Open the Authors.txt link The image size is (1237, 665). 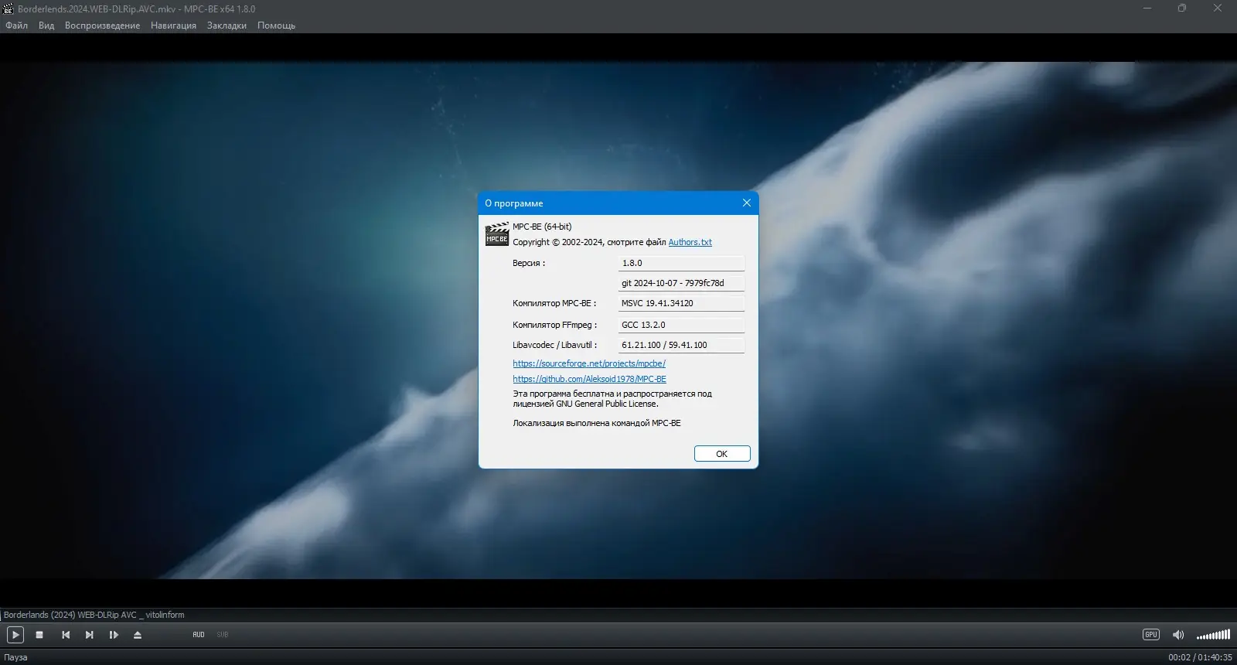(690, 242)
